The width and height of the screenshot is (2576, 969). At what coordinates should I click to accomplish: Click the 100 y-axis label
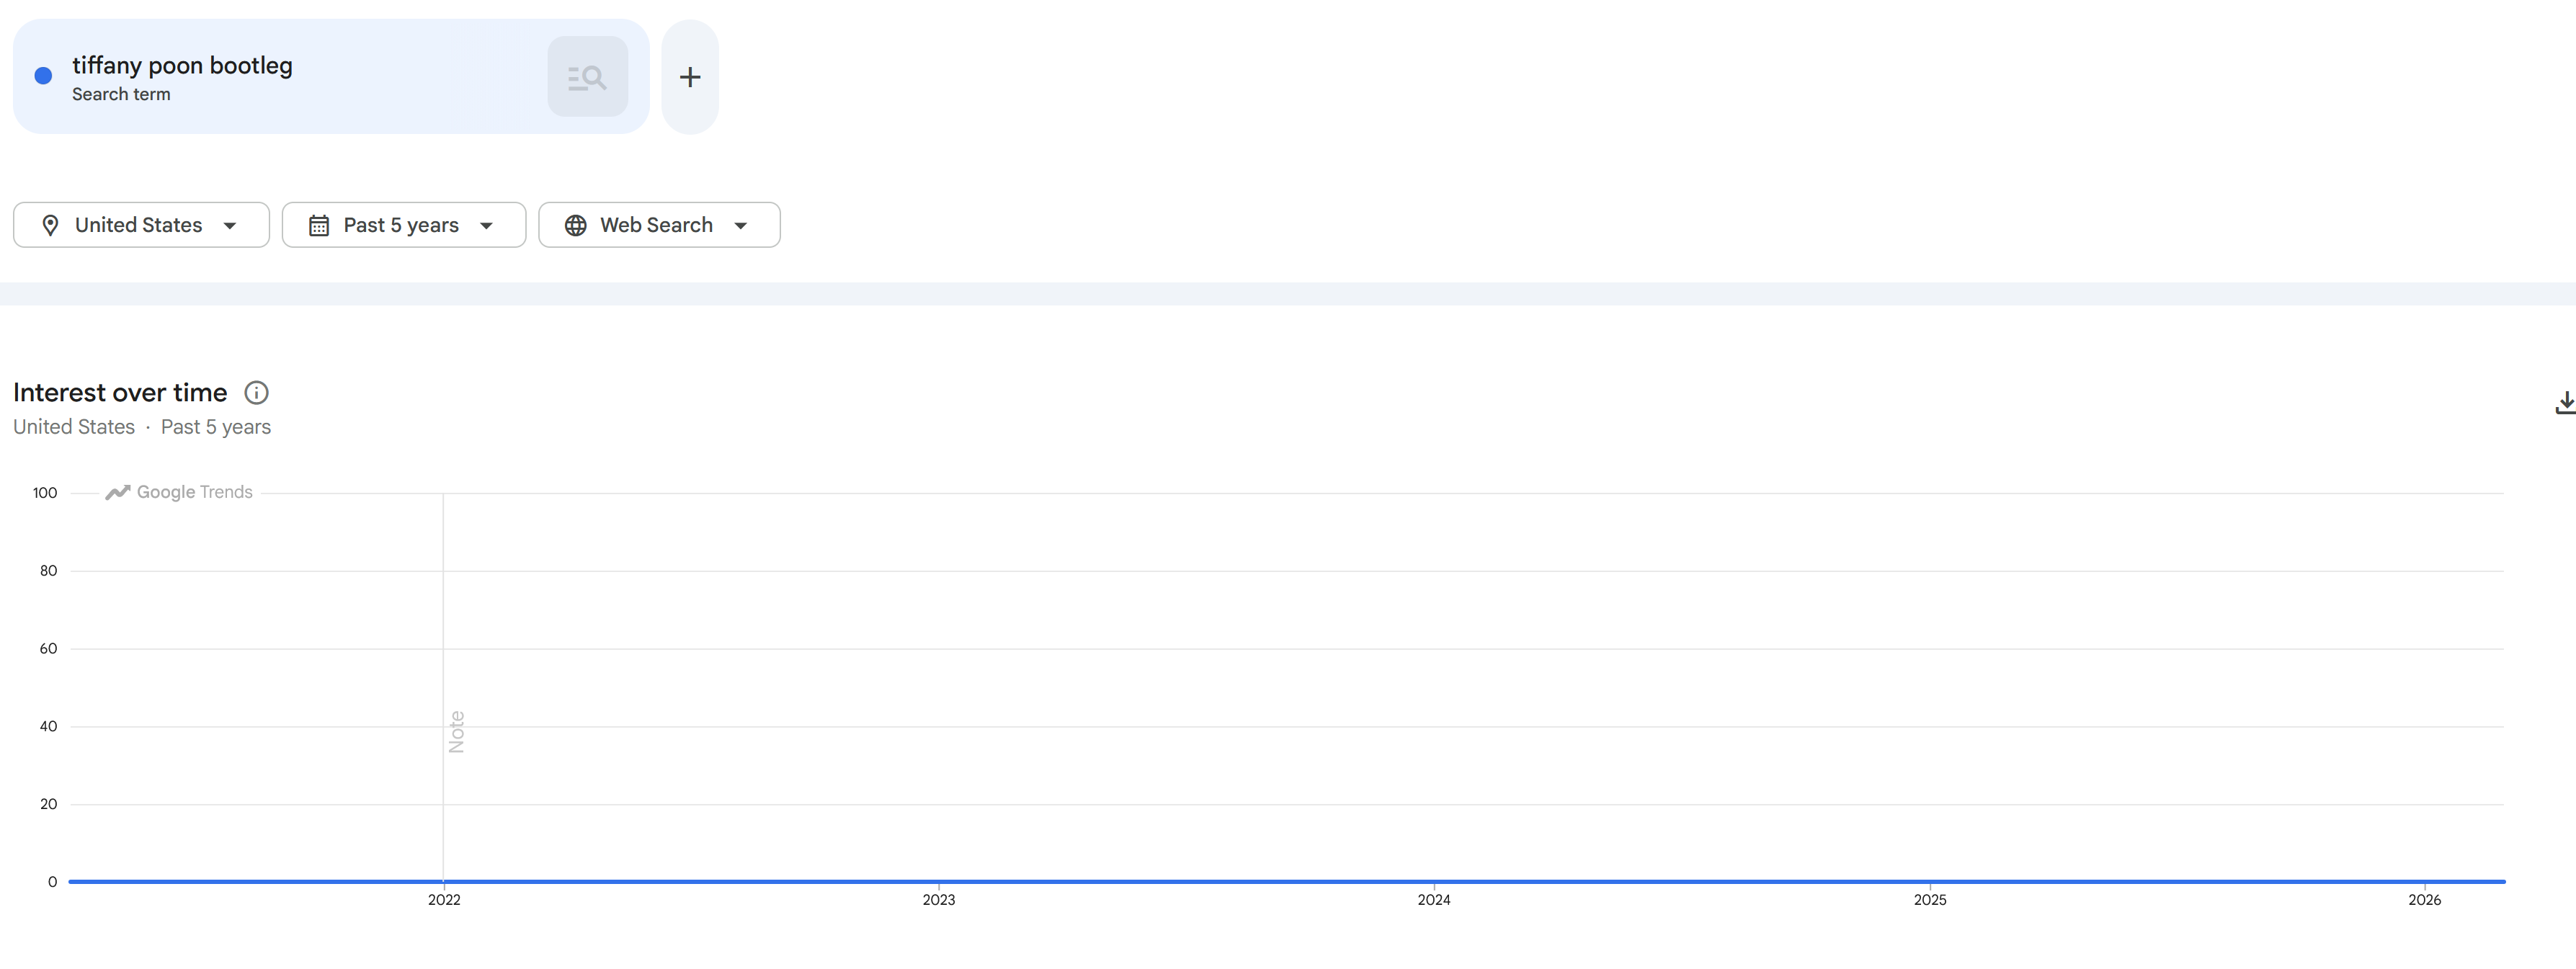[x=45, y=493]
